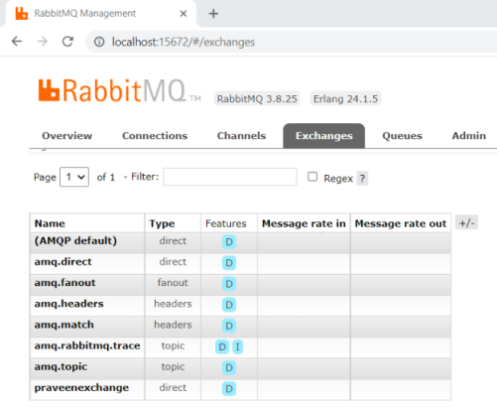Click the RabbitMQ 3.8.25 version label

click(257, 98)
